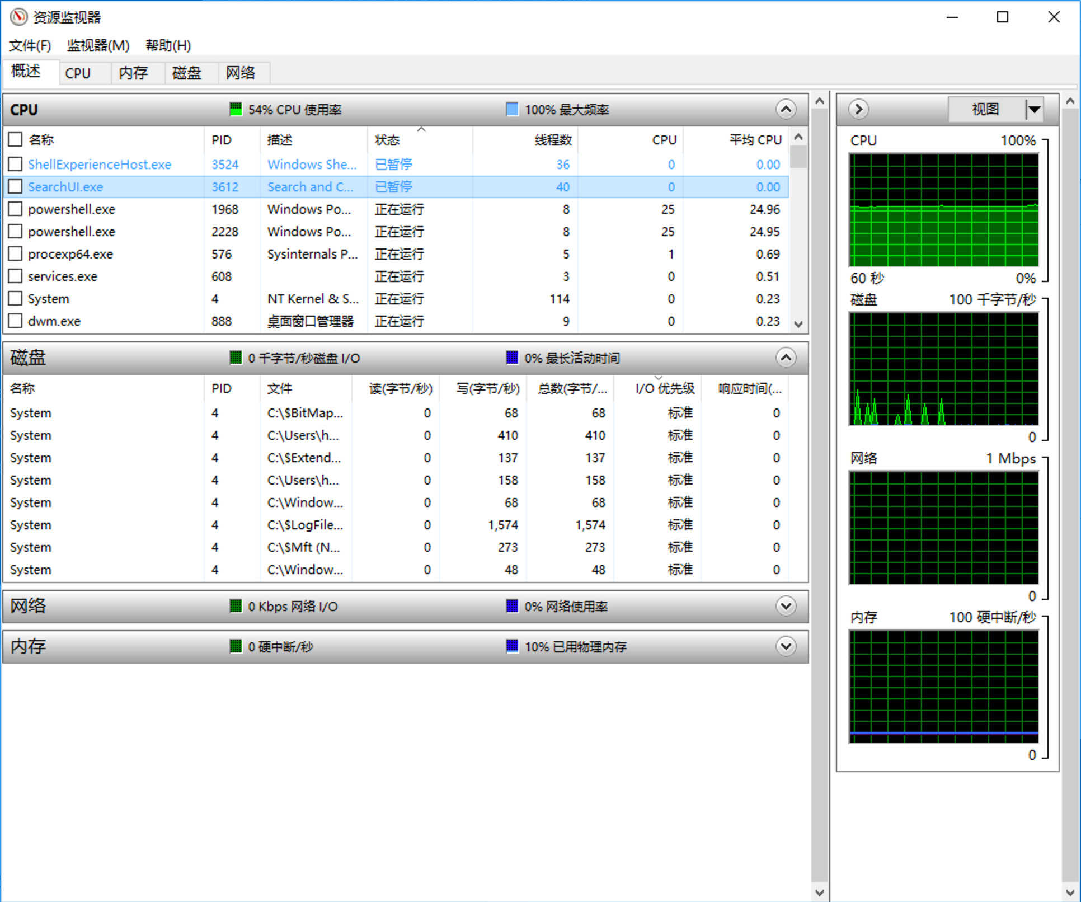Screen dimensions: 1081x902
Task: Click the green CPU usage indicator square
Action: coord(236,109)
